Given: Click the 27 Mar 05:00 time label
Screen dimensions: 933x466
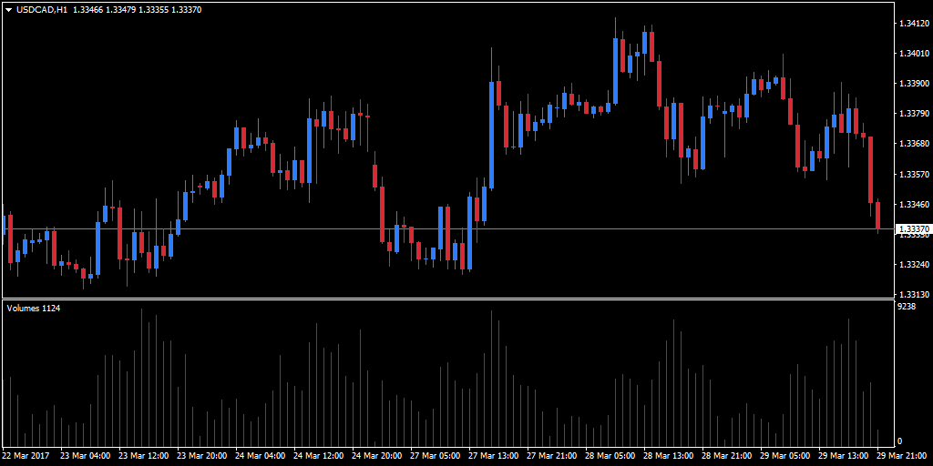Looking at the screenshot, I should point(436,456).
